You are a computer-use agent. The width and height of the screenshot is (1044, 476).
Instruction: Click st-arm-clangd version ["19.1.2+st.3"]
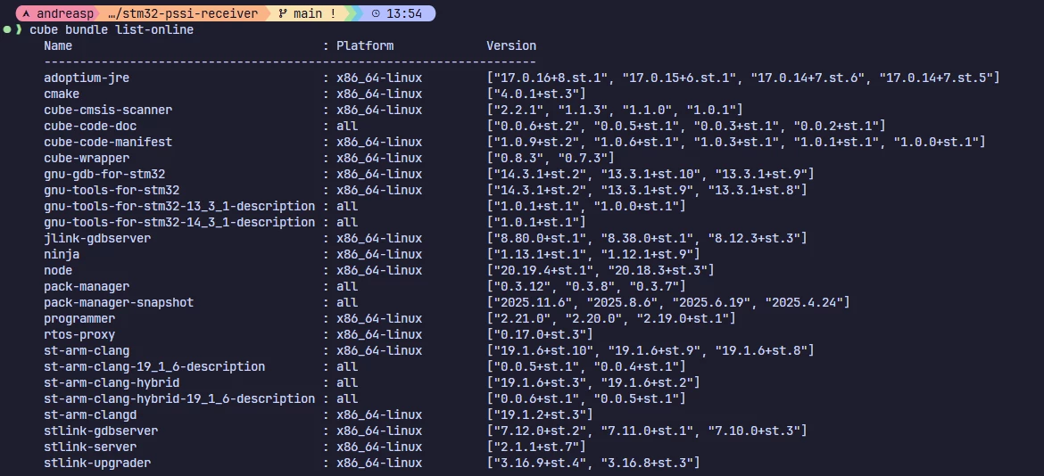539,414
